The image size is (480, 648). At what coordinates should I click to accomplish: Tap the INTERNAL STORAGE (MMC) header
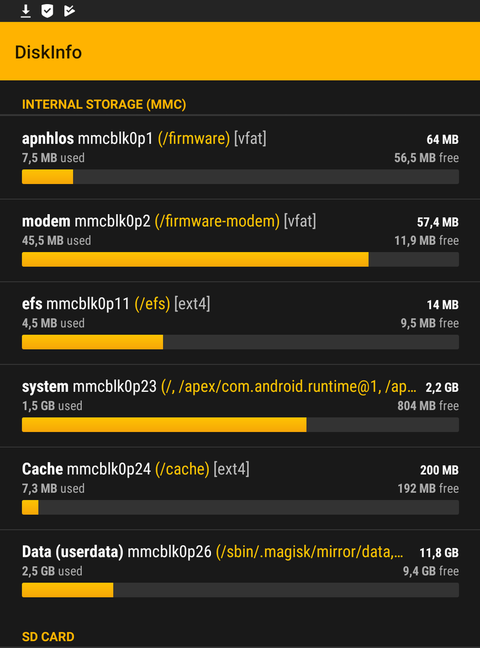[x=104, y=104]
